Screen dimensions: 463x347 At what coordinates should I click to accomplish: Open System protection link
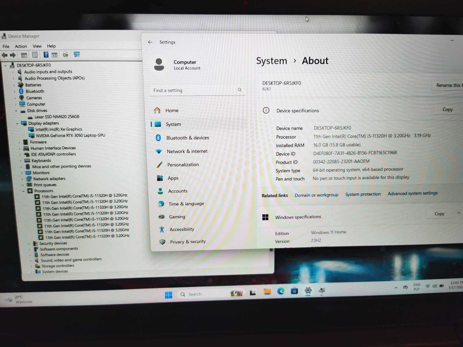pos(363,194)
